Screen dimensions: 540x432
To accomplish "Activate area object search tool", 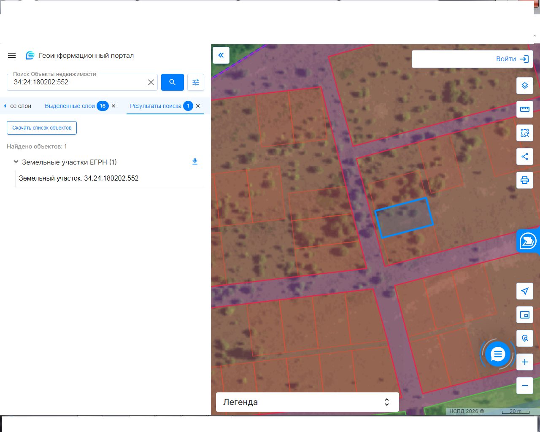I will tap(525, 133).
